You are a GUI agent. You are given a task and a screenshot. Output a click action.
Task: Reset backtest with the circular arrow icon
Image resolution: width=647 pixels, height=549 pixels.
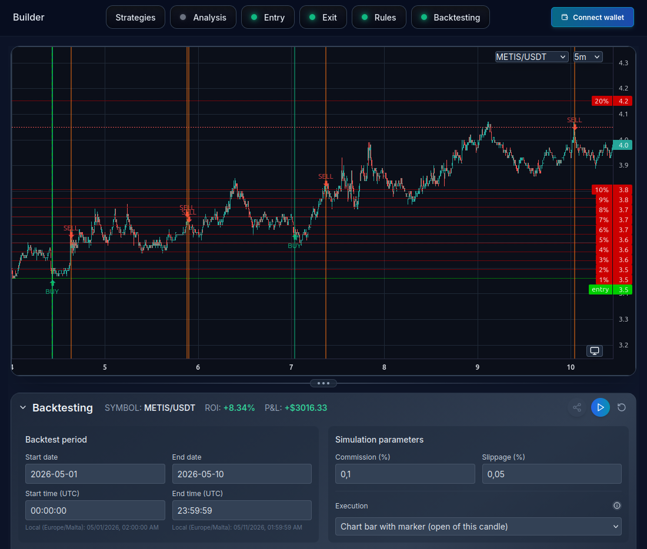(x=622, y=407)
